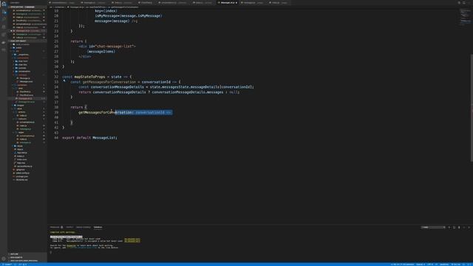Image resolution: width=473 pixels, height=266 pixels.
Task: Change the Spaces indentation setting in status bar
Action: click(x=421, y=265)
